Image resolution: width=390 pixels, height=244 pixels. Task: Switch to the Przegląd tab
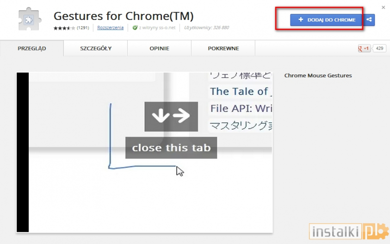tap(32, 48)
